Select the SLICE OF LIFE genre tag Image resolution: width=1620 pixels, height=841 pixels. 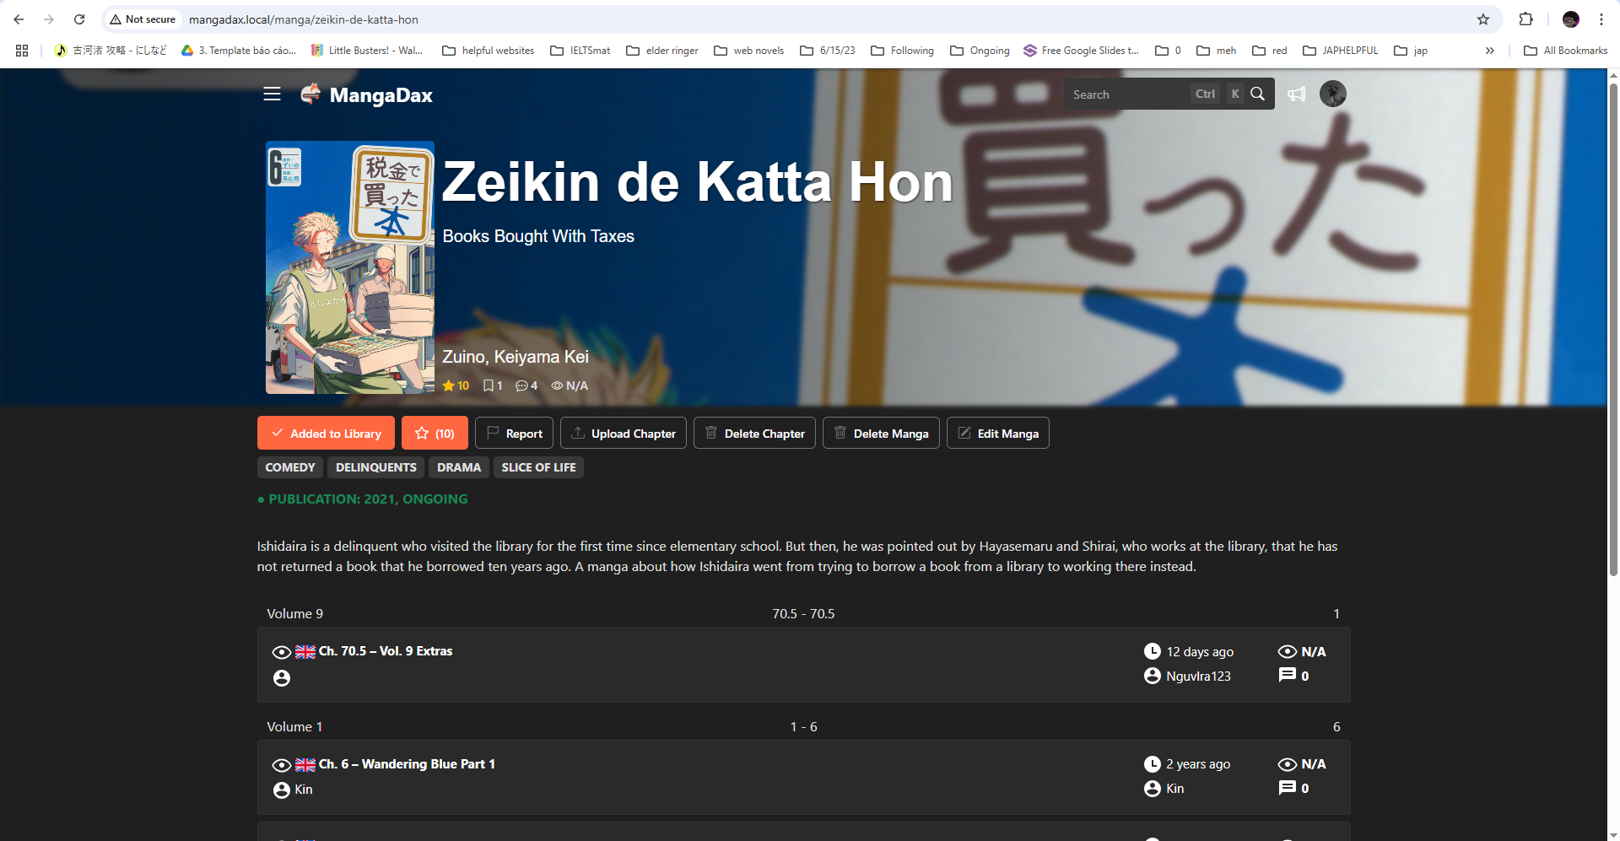[538, 467]
